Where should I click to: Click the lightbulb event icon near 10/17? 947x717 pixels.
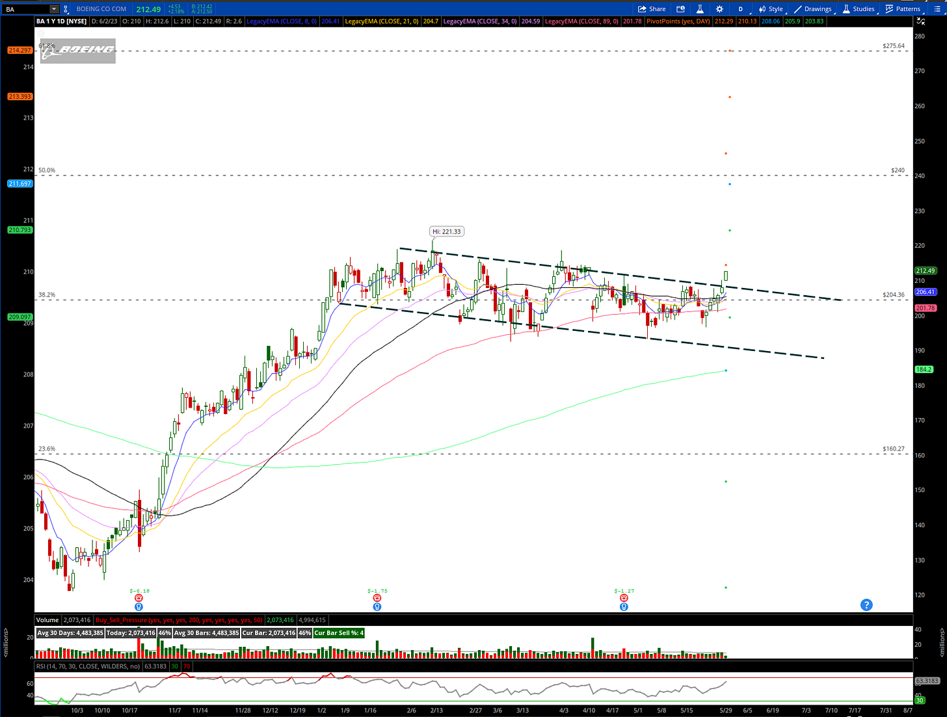139,606
